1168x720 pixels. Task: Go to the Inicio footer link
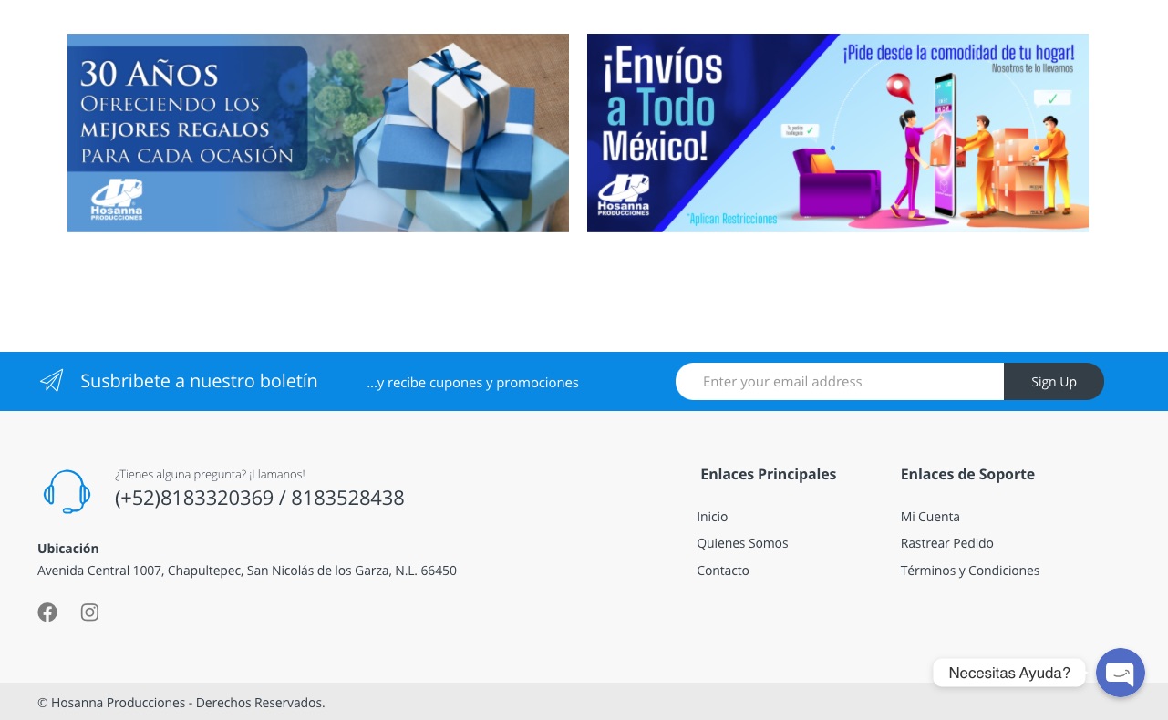click(x=712, y=517)
